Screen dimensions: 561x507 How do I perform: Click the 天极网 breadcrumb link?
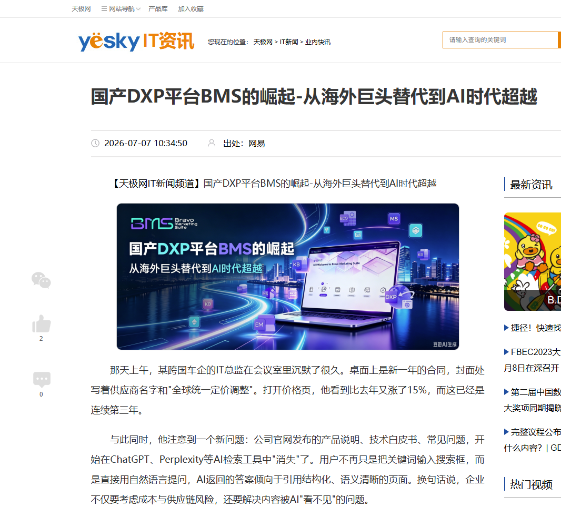(x=263, y=42)
